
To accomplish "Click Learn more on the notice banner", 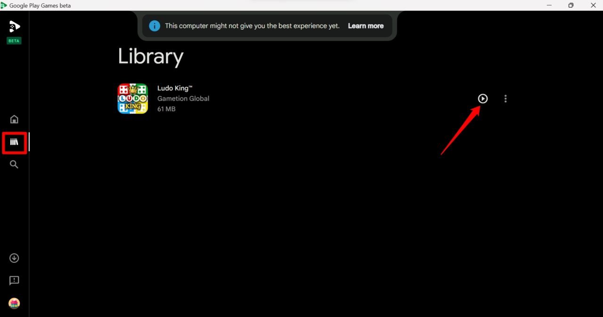I will point(366,25).
